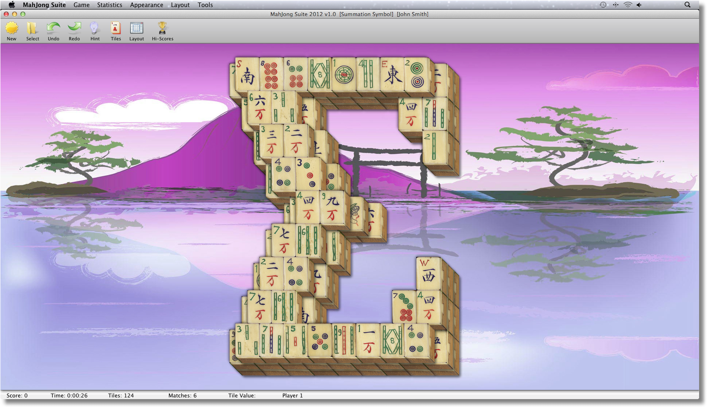Pick the 6 of circles top-row tile
The width and height of the screenshot is (707, 407).
click(296, 74)
